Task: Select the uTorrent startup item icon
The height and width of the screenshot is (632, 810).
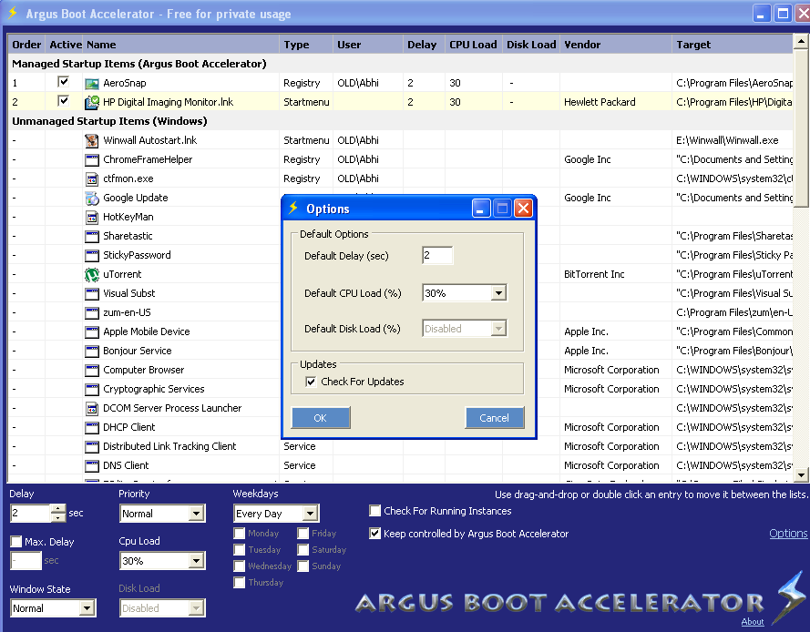Action: pos(92,274)
